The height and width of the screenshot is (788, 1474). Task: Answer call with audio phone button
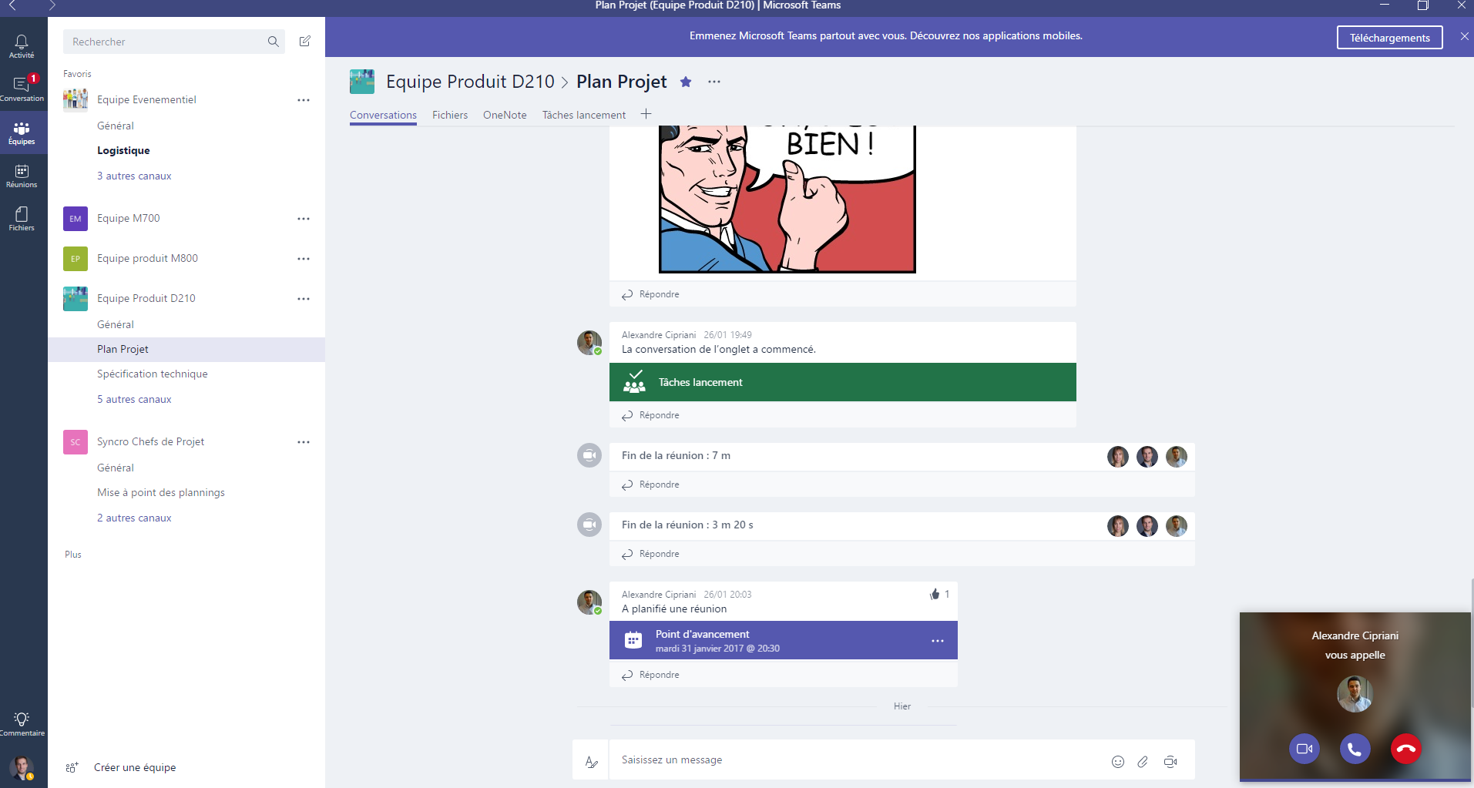click(1355, 748)
